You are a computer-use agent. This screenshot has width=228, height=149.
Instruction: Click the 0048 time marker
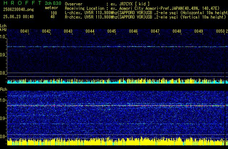(x=177, y=31)
